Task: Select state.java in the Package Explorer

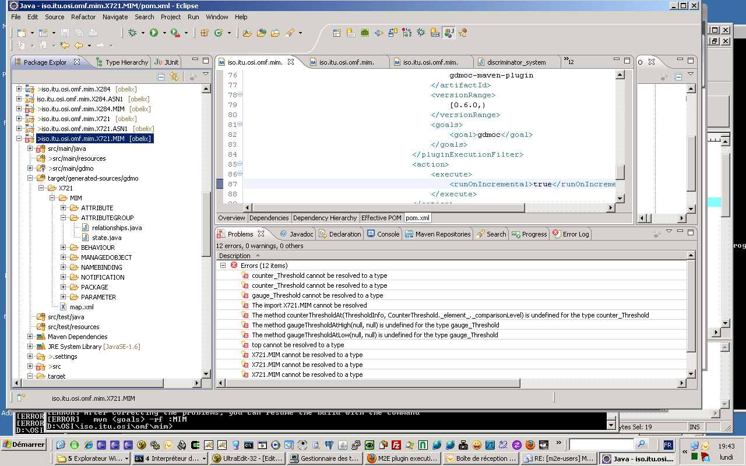Action: click(107, 238)
